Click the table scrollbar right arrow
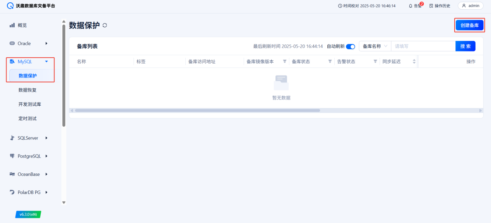Screen dimensions: 491x223 tap(481, 110)
